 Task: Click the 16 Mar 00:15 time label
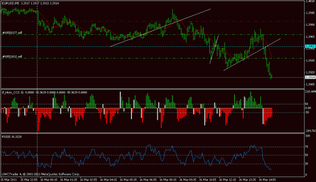click(49, 179)
